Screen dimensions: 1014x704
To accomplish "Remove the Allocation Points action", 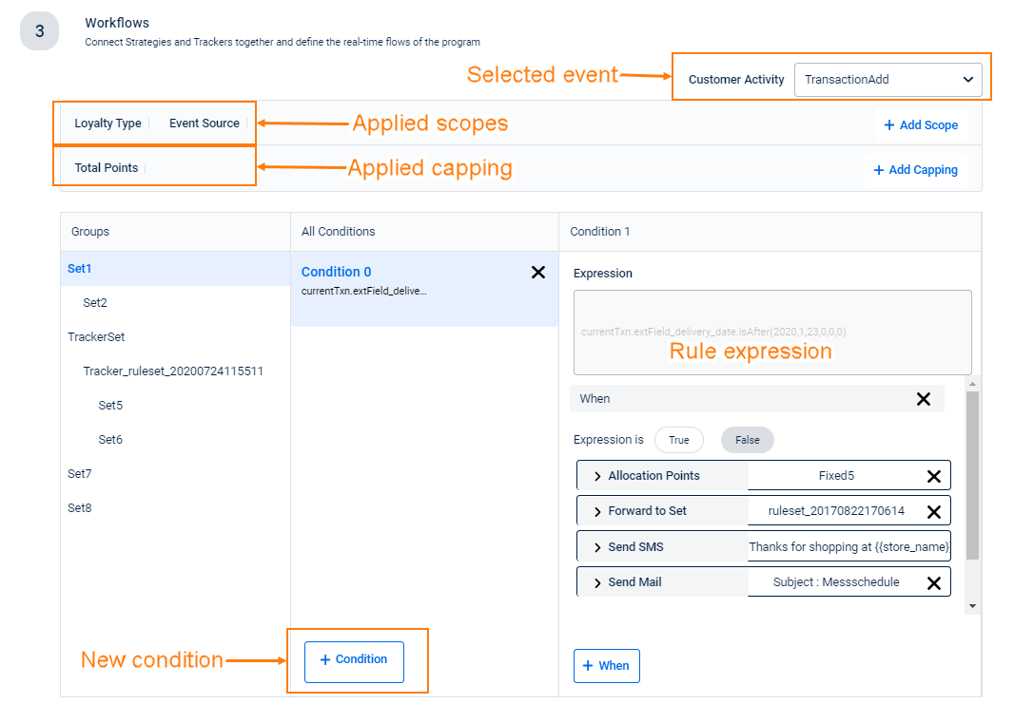I will (x=932, y=475).
